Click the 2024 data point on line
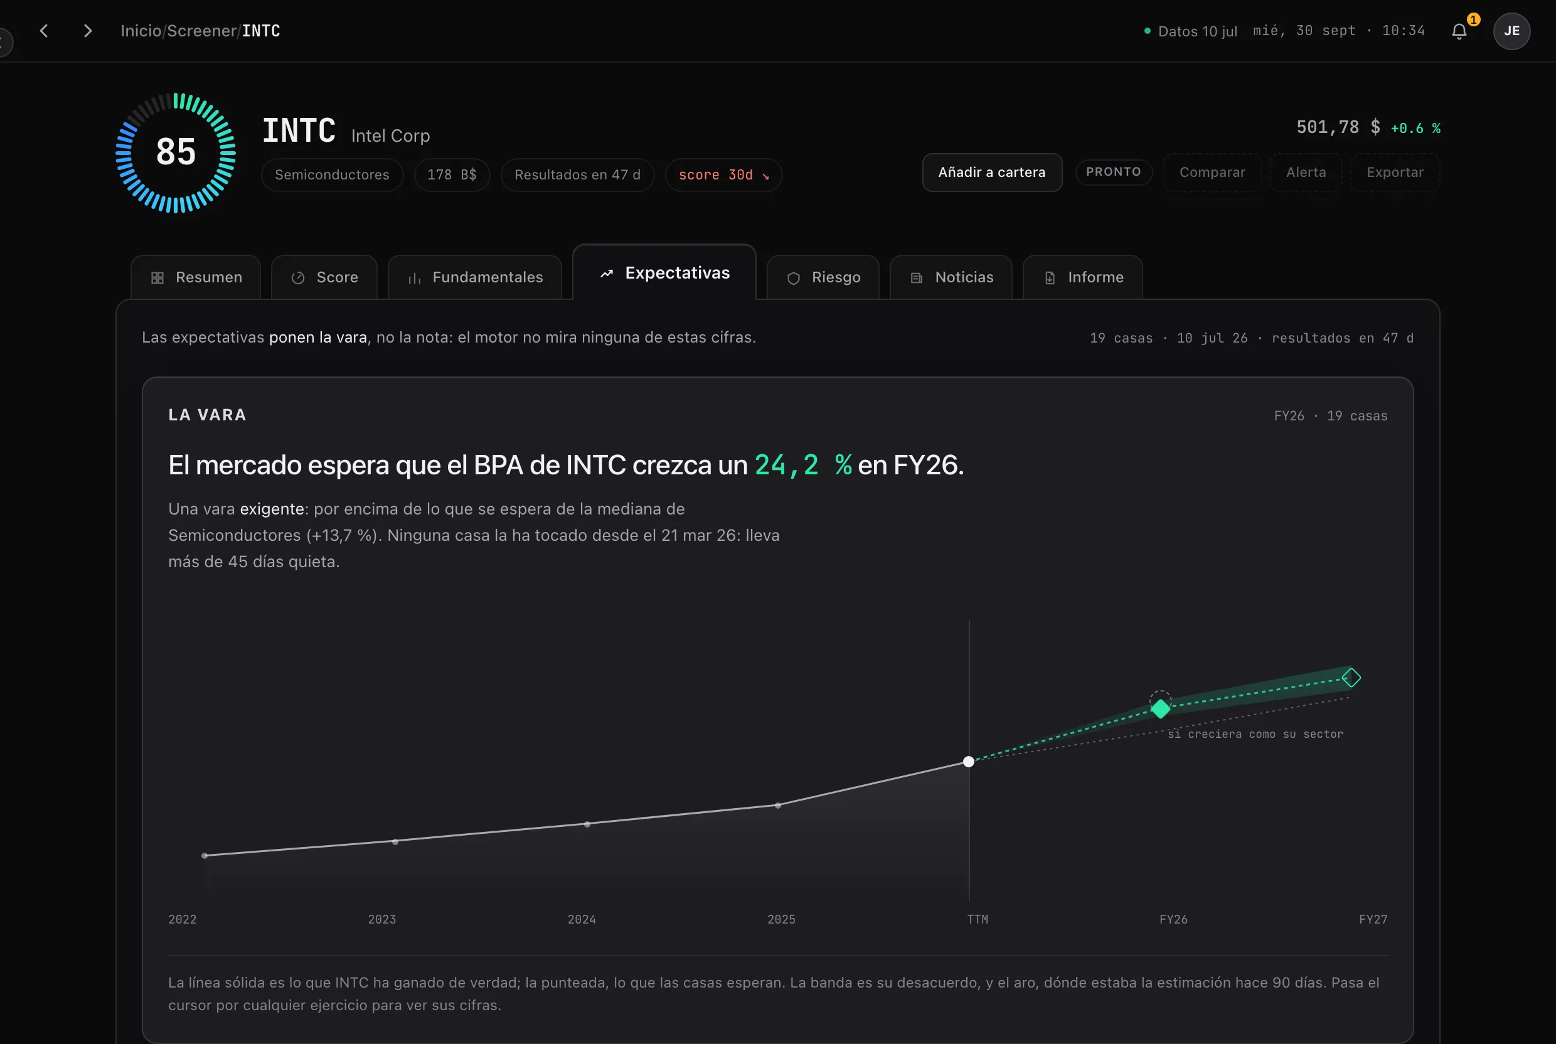This screenshot has height=1044, width=1556. (587, 824)
